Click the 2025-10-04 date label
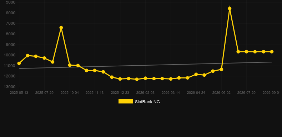The height and width of the screenshot is (137, 282). click(x=70, y=93)
